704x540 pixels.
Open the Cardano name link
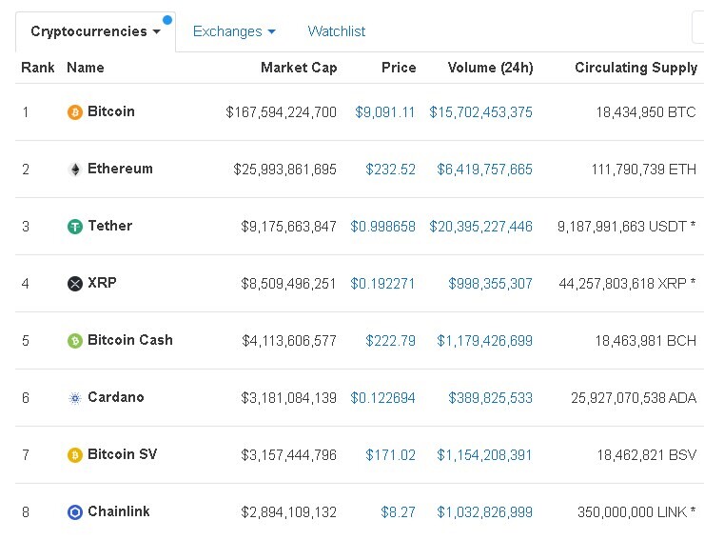tap(116, 397)
